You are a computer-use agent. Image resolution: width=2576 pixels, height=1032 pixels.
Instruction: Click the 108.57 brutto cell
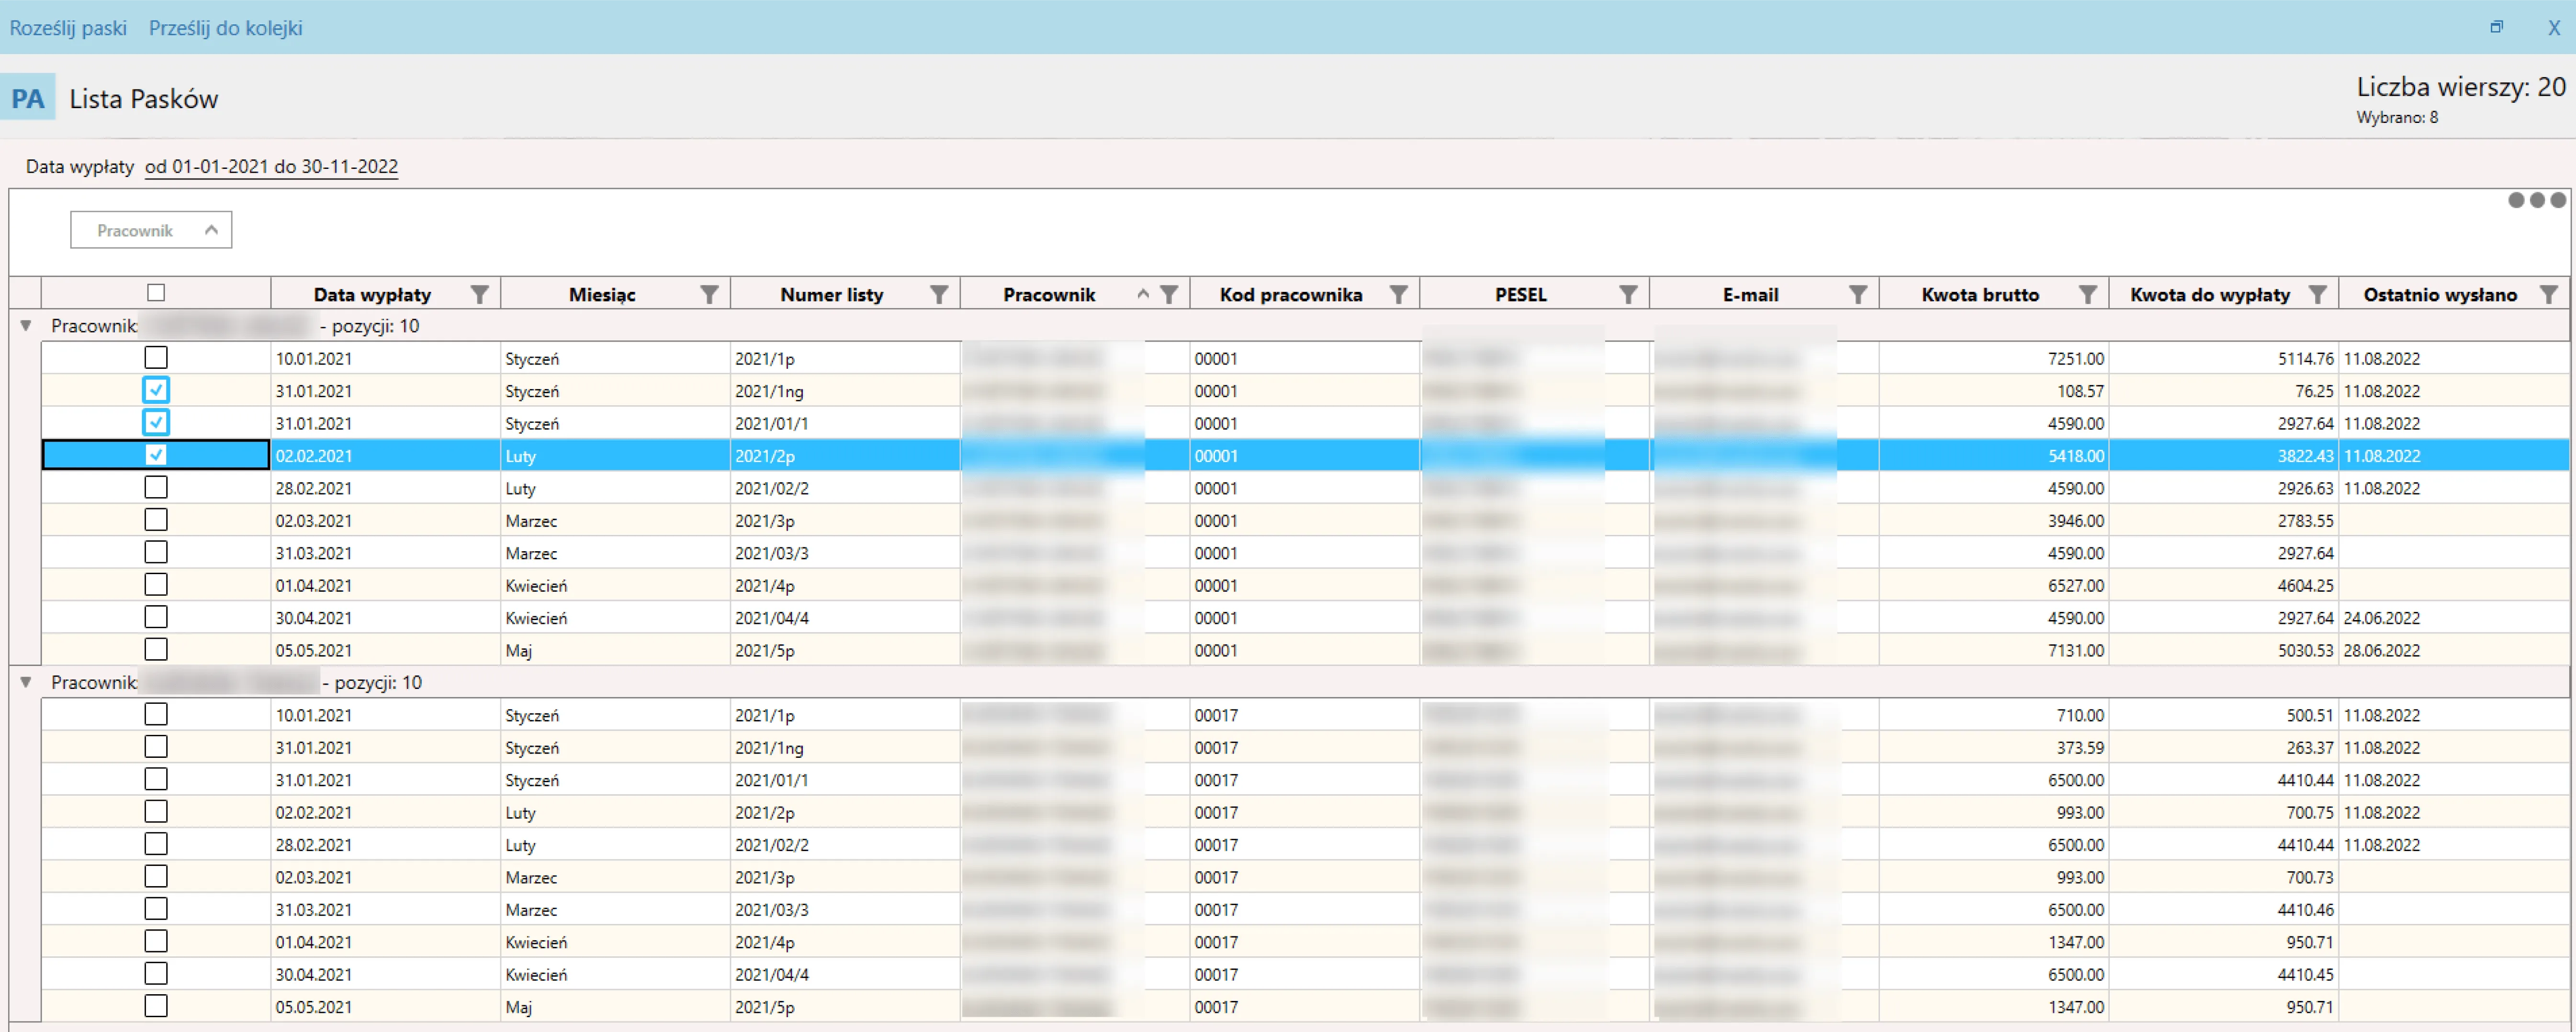click(x=1994, y=389)
